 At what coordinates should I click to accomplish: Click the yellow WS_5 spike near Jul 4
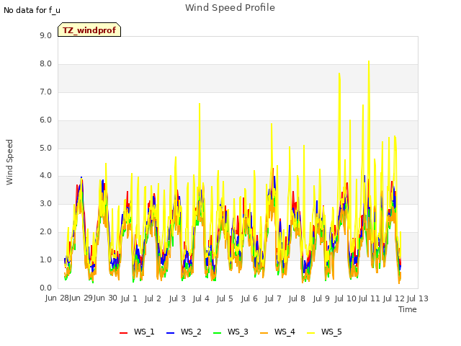200,104
